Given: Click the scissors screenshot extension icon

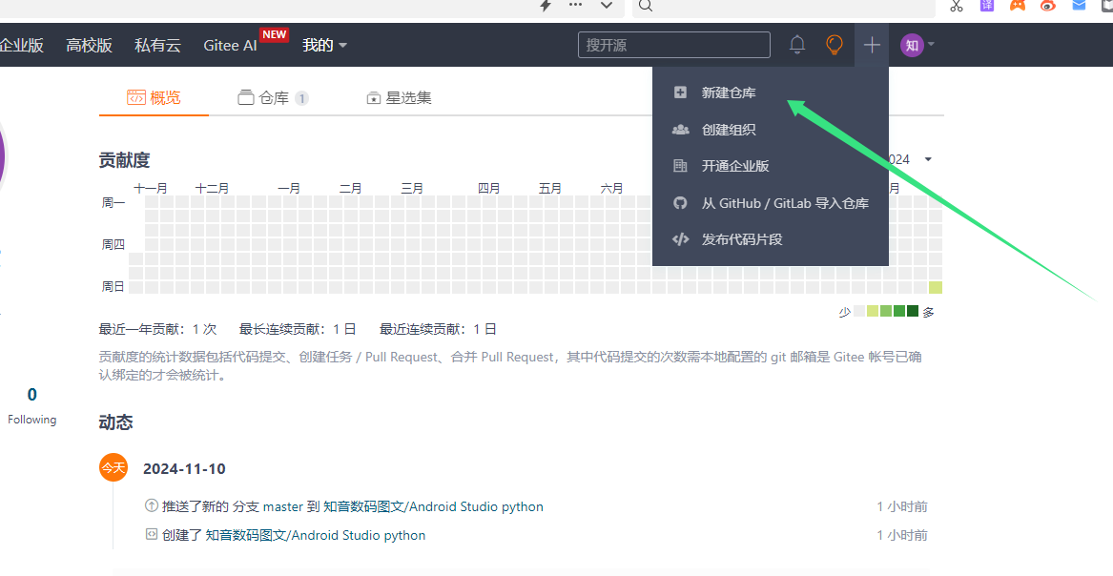Looking at the screenshot, I should point(957,6).
